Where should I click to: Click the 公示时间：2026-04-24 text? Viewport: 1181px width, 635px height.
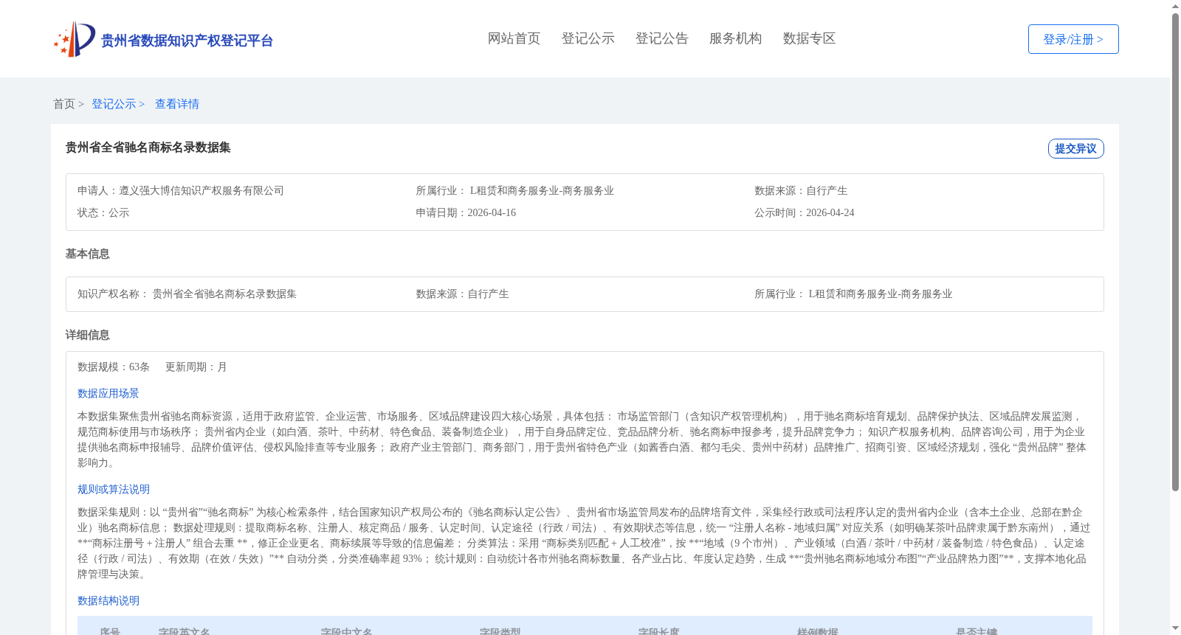tap(805, 212)
